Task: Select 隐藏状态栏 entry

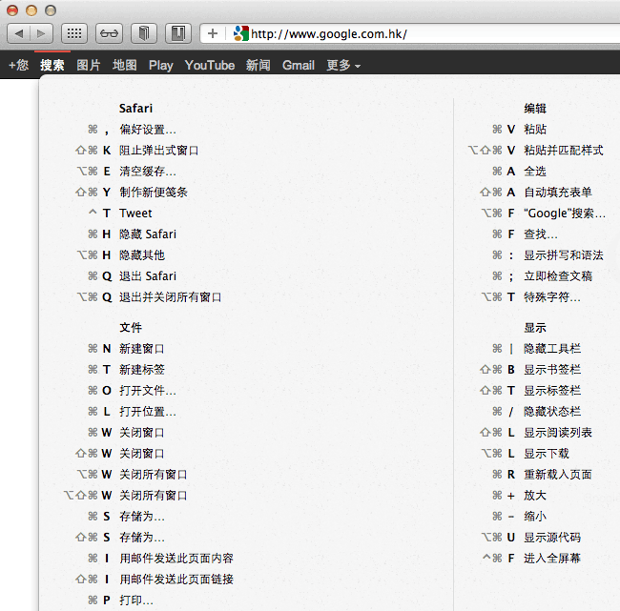Action: coord(552,412)
